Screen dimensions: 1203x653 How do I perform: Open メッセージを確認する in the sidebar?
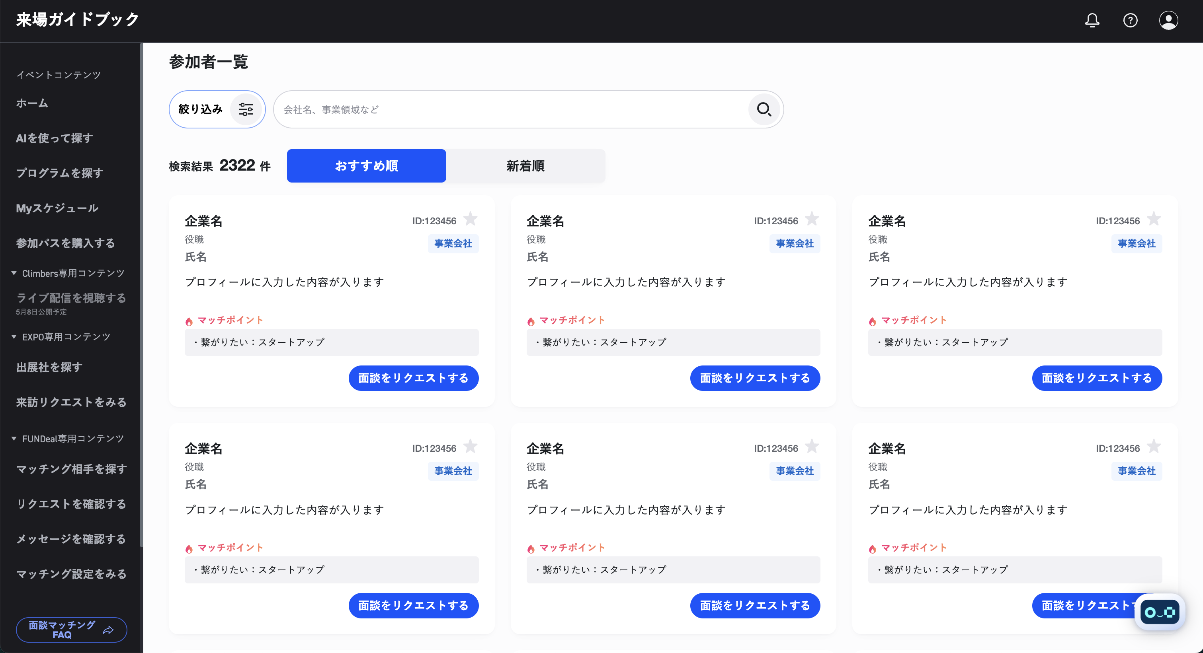tap(71, 539)
